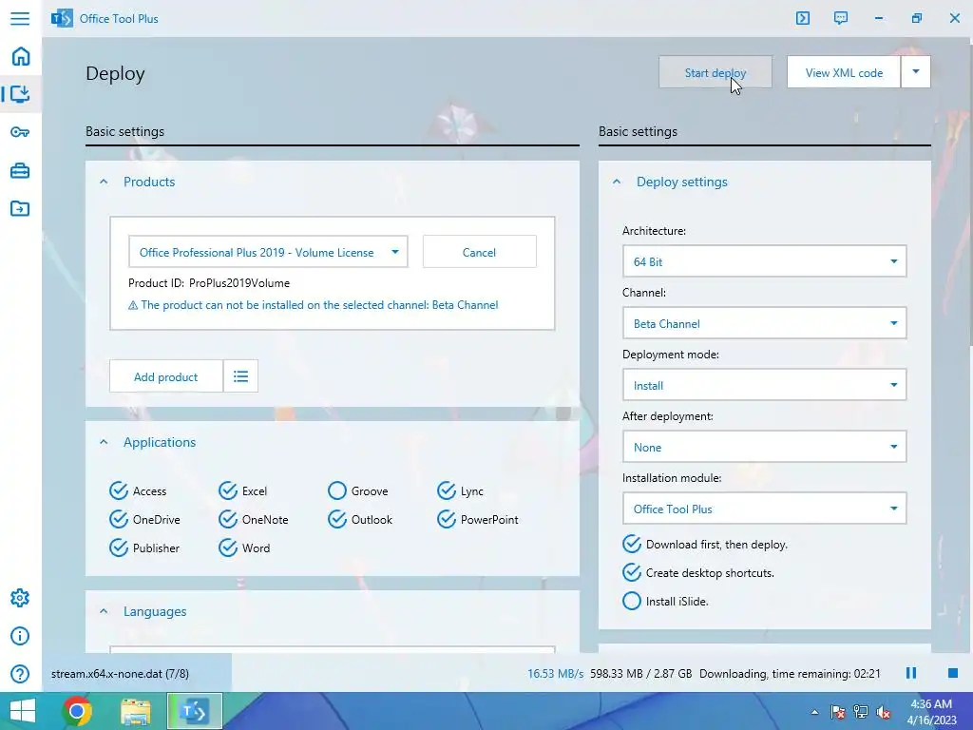Toggle Download first, then deploy option
Viewport: 973px width, 730px height.
(x=705, y=545)
